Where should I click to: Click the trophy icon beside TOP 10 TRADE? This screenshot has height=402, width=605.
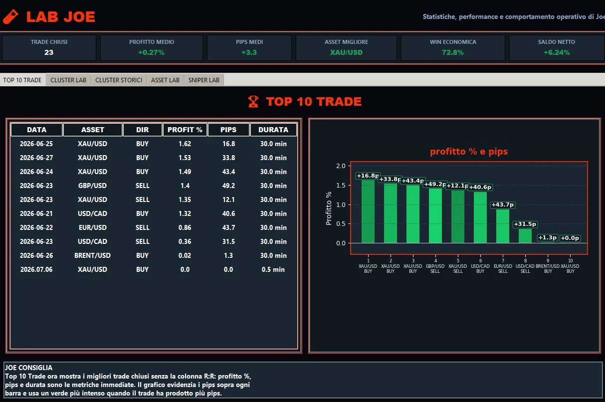(253, 102)
